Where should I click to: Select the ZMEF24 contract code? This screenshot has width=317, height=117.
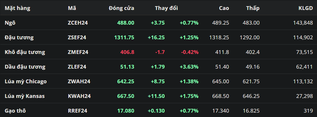78,52
